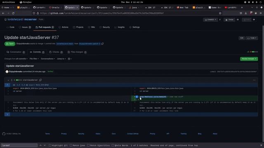The image size is (264, 148).
Task: Open repository Settings tab
Action: tap(134, 27)
